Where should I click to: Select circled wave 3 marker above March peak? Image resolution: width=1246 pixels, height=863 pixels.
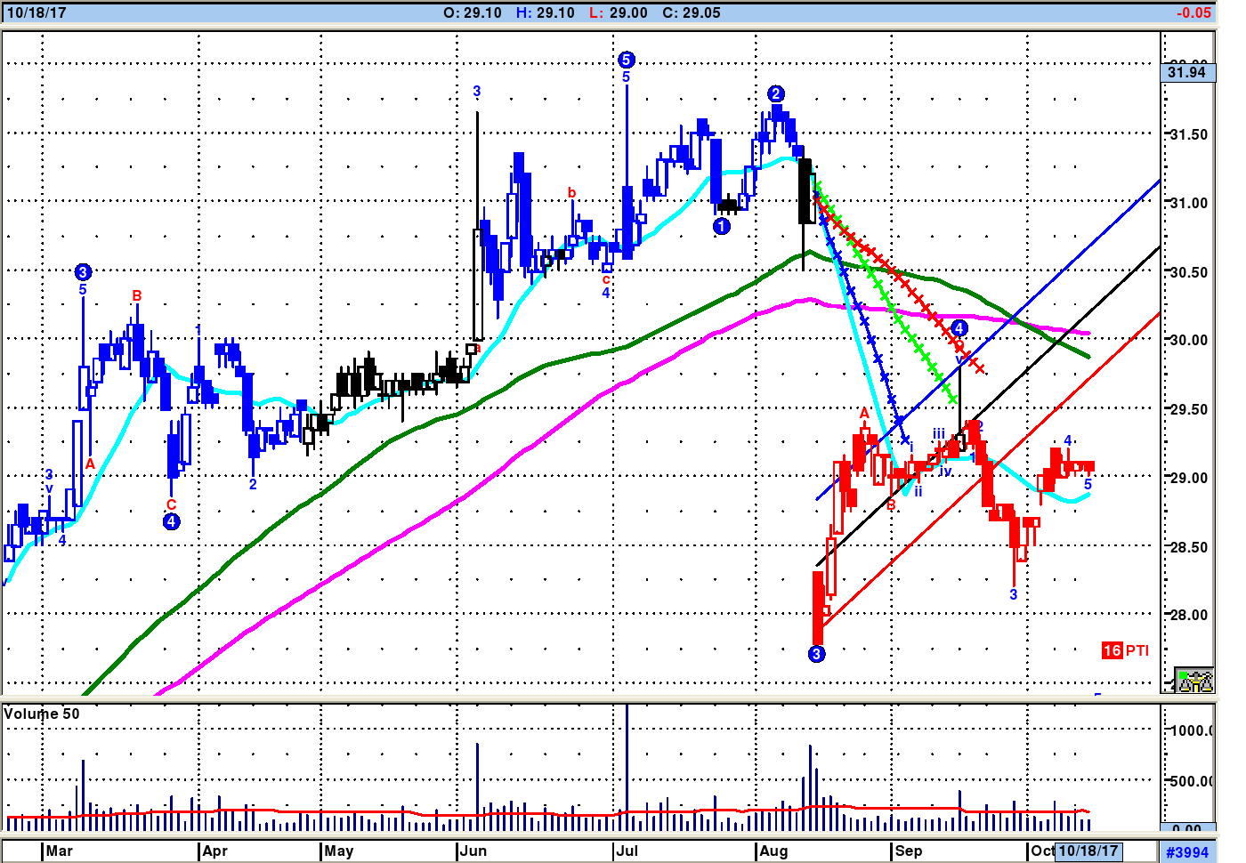click(x=83, y=272)
